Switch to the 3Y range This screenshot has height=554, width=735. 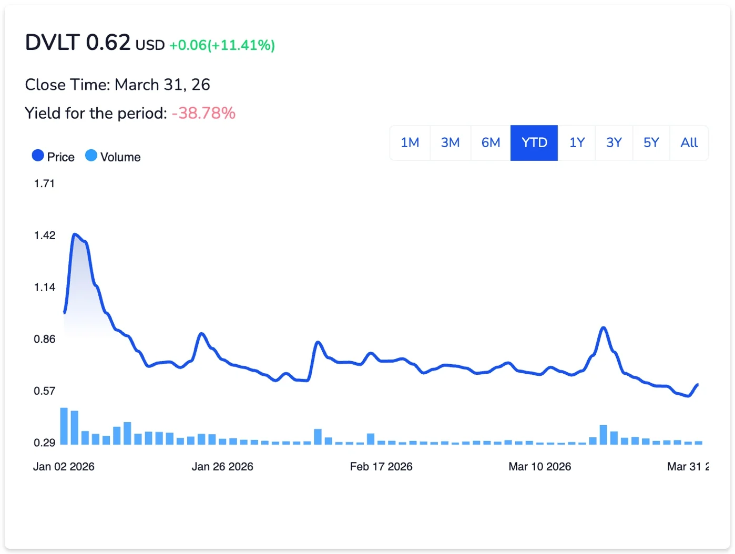614,143
